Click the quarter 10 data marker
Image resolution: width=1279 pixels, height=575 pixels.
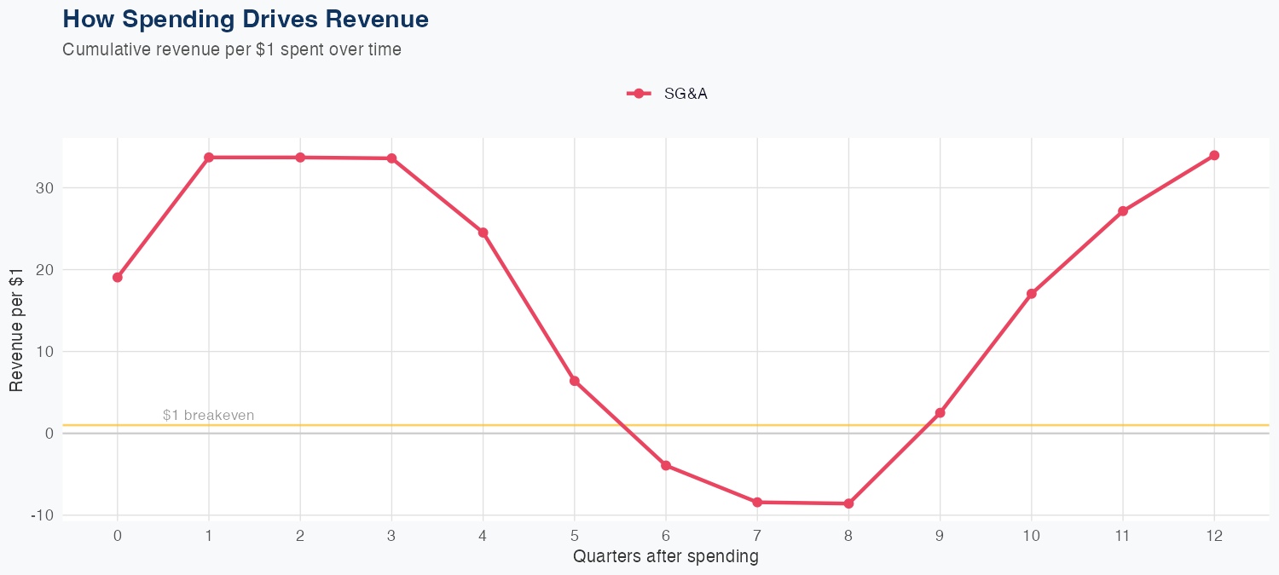pos(1032,294)
